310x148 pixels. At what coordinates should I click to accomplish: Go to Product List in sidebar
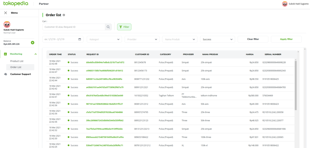point(17,61)
